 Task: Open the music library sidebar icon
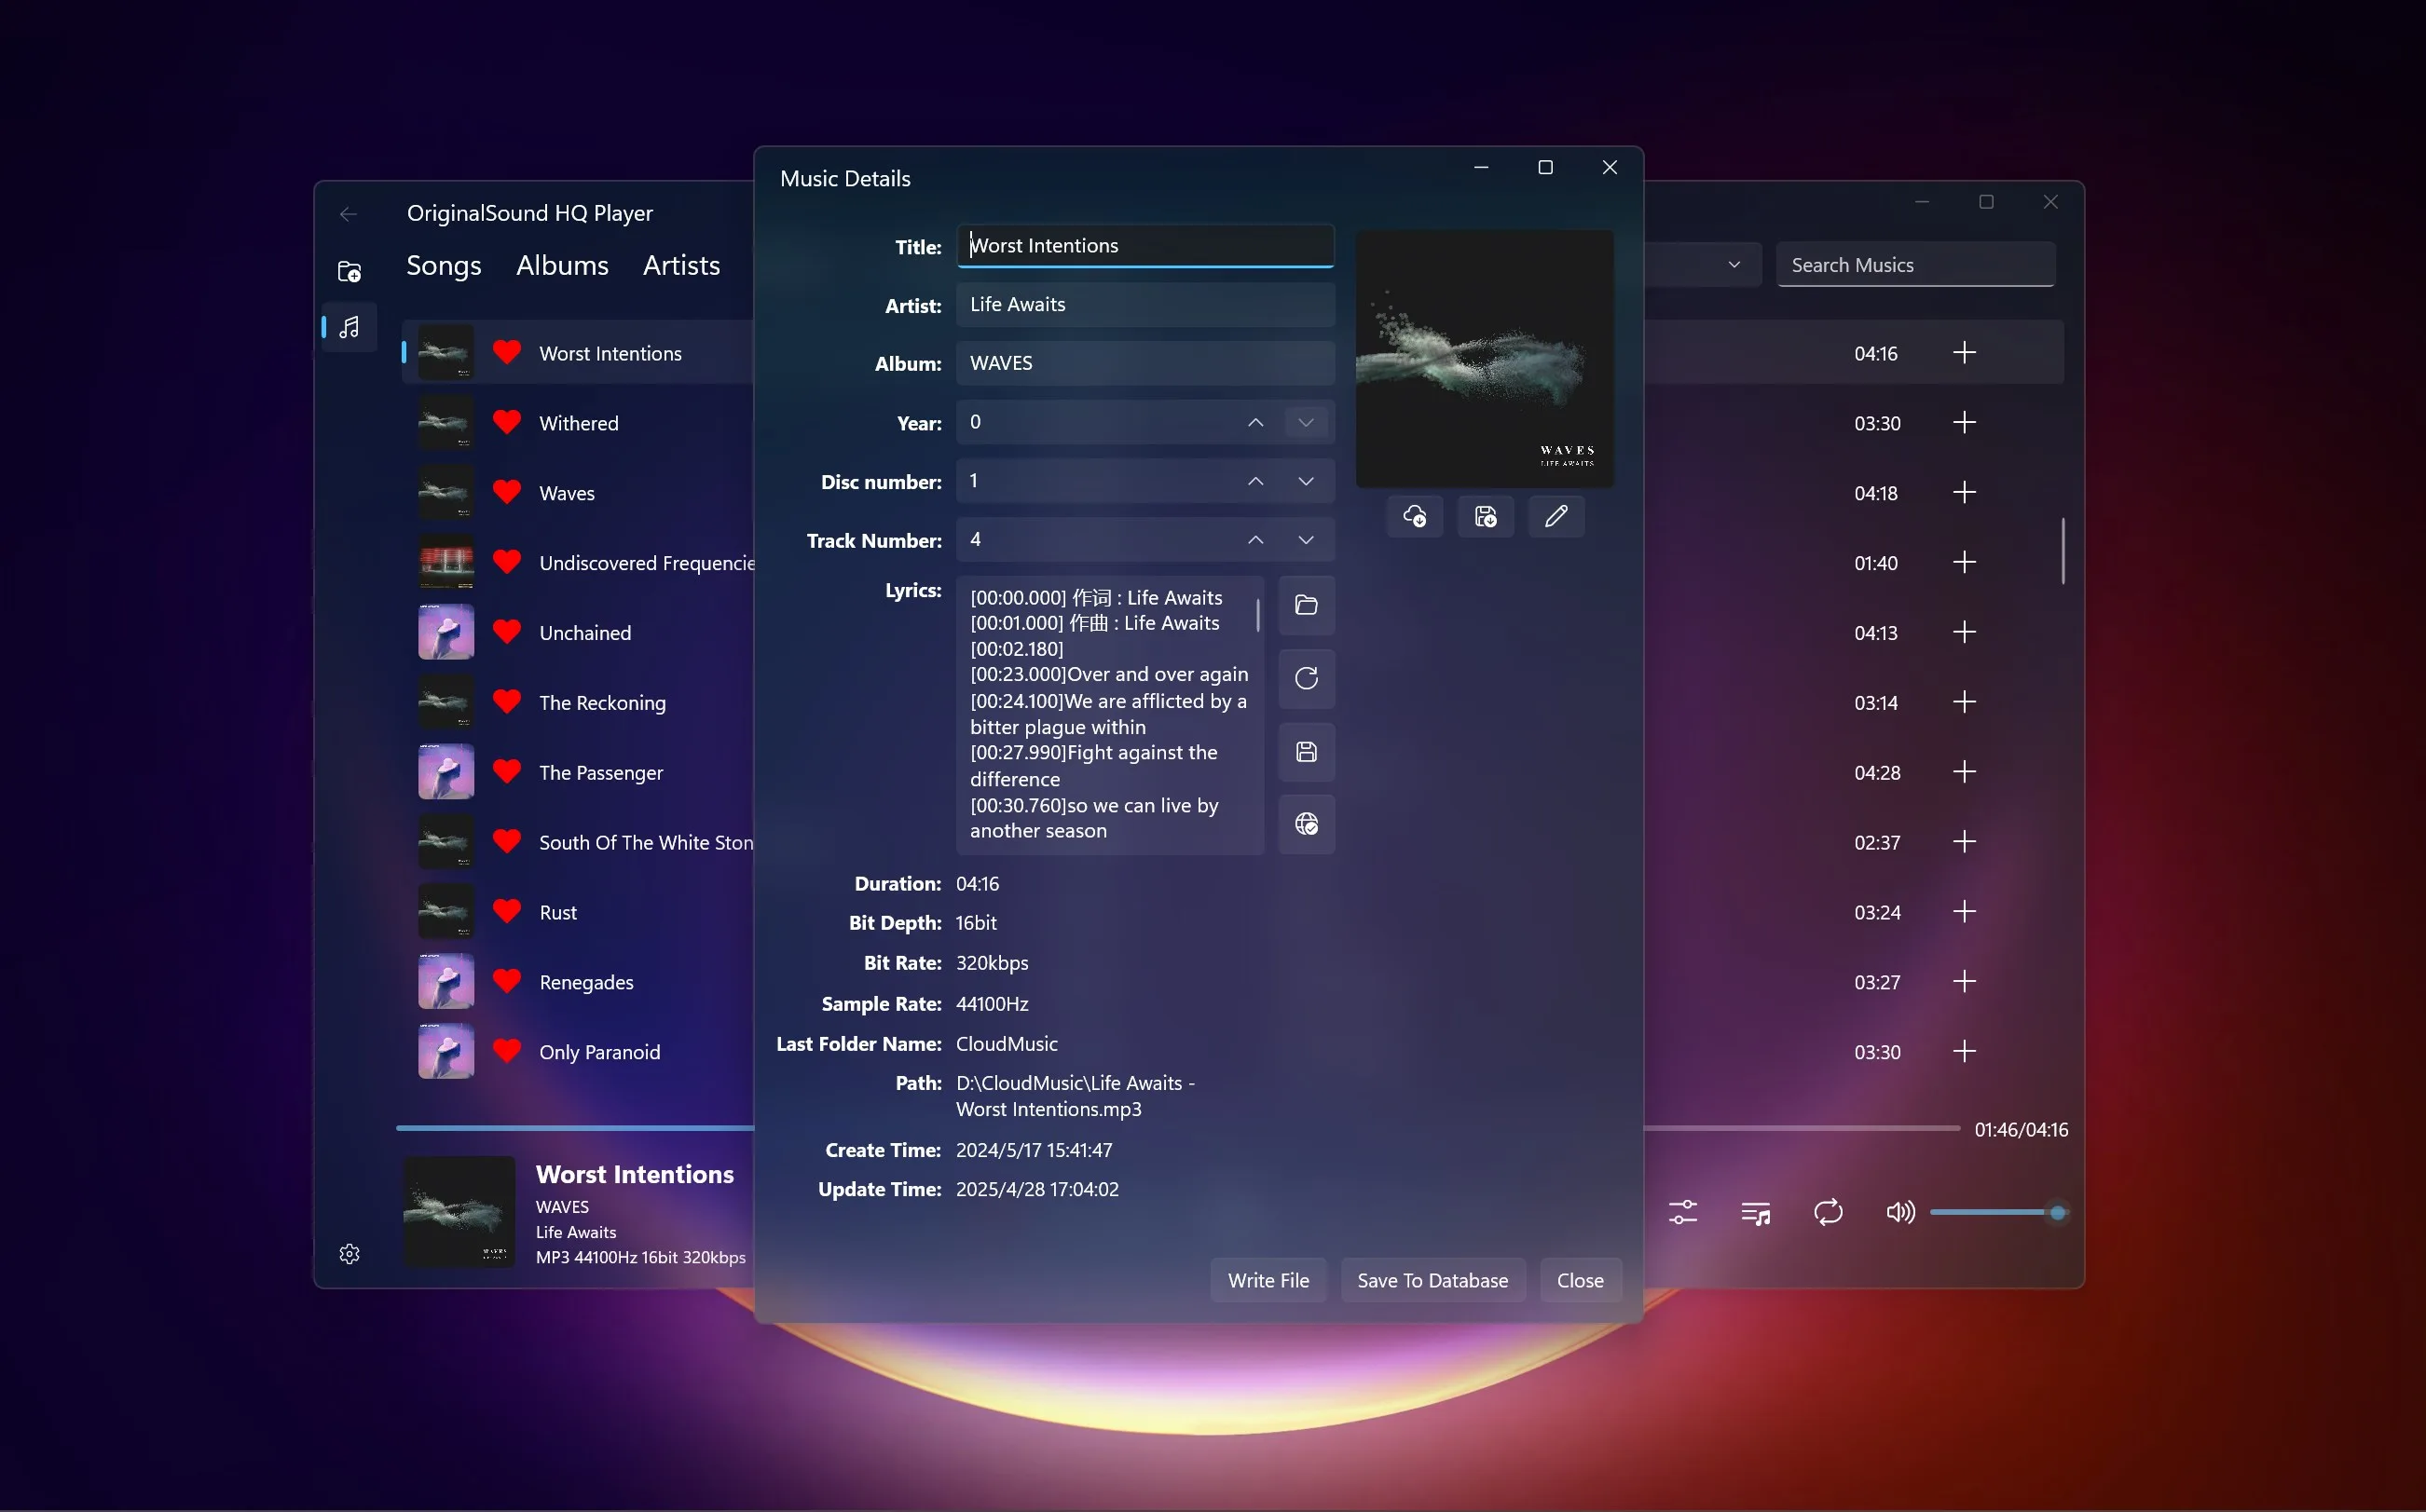pos(350,327)
